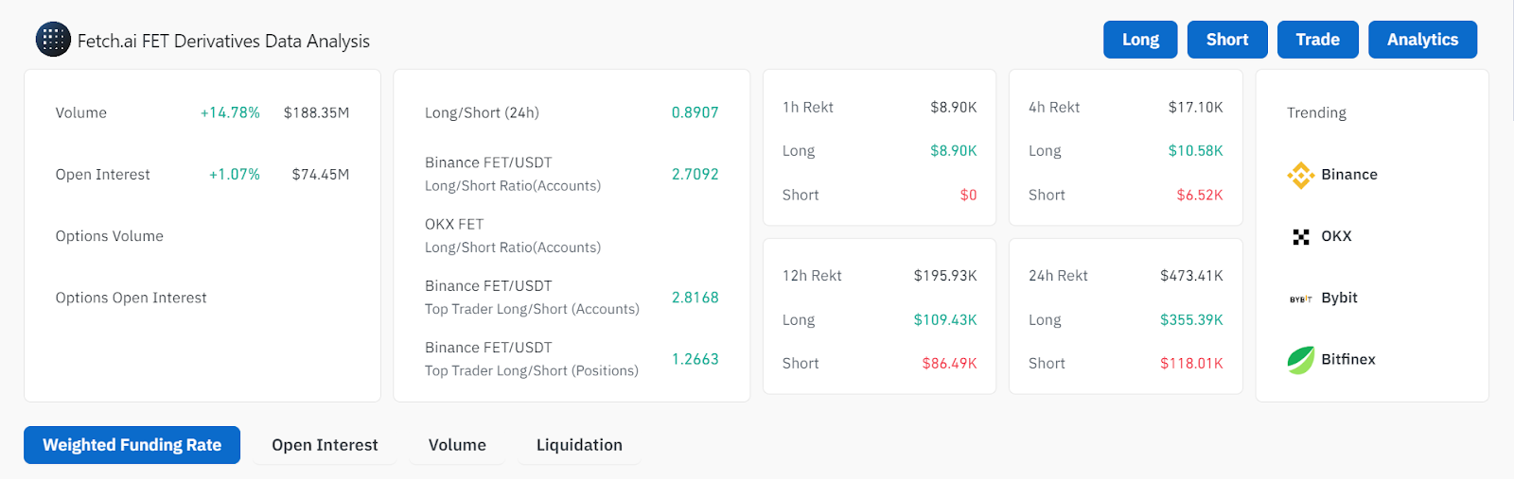
Task: Click the 24h Rekt total $473.41K
Action: pos(1191,276)
